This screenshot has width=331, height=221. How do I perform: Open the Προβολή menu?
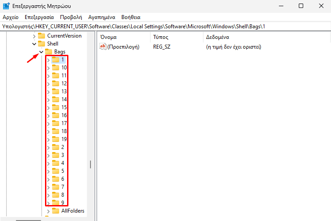point(71,17)
